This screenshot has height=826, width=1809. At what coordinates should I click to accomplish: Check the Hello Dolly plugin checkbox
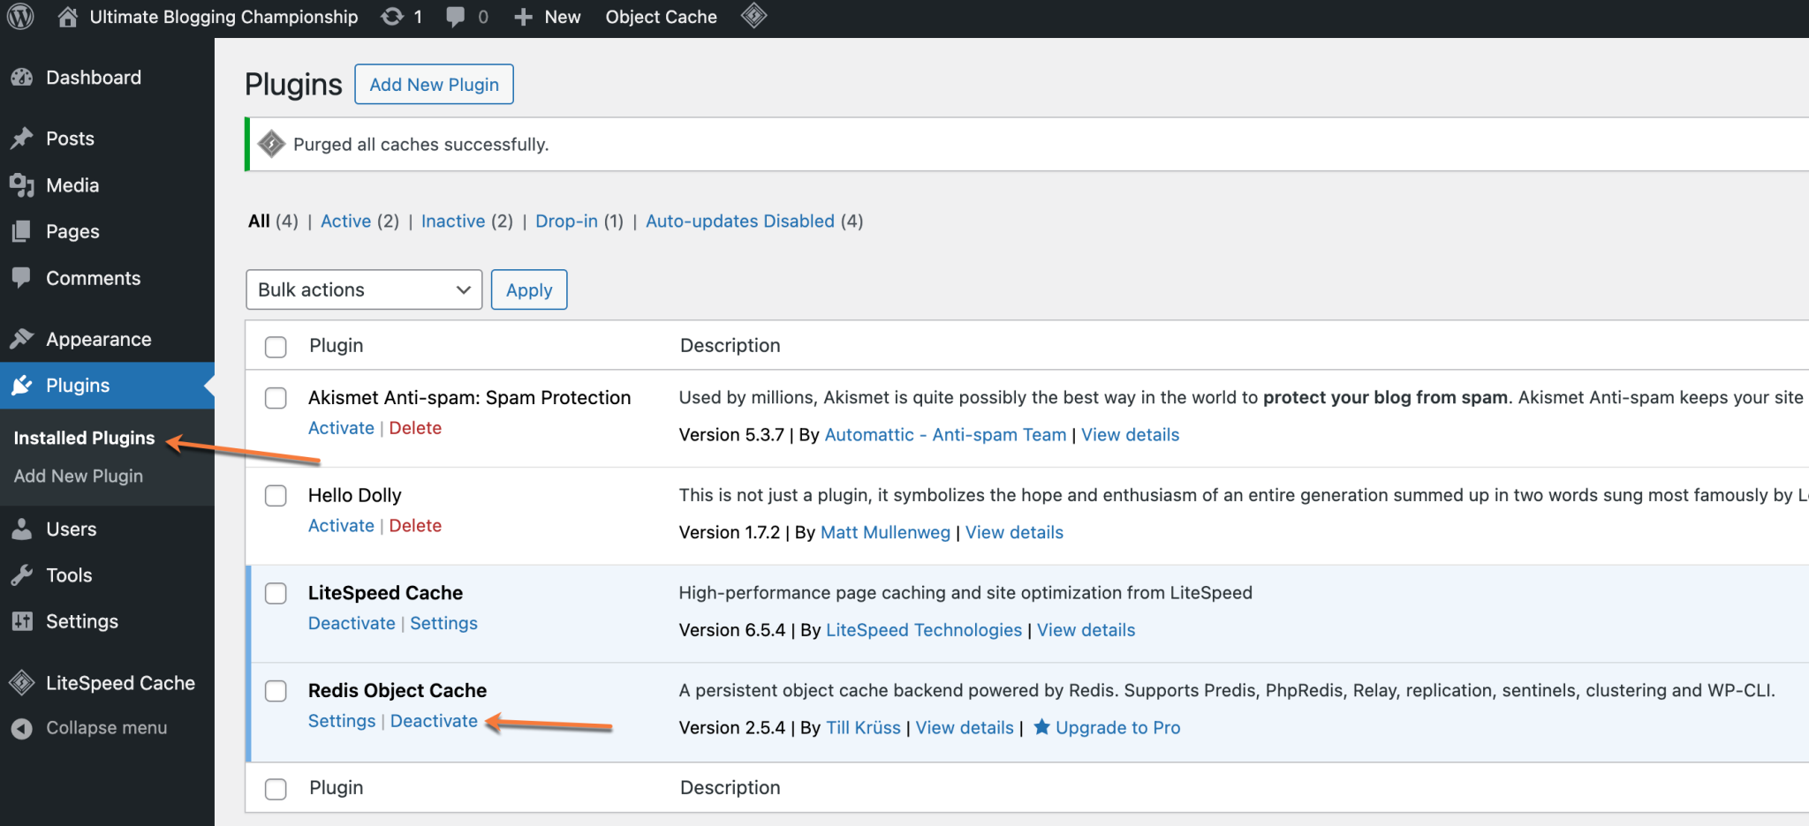(x=275, y=495)
